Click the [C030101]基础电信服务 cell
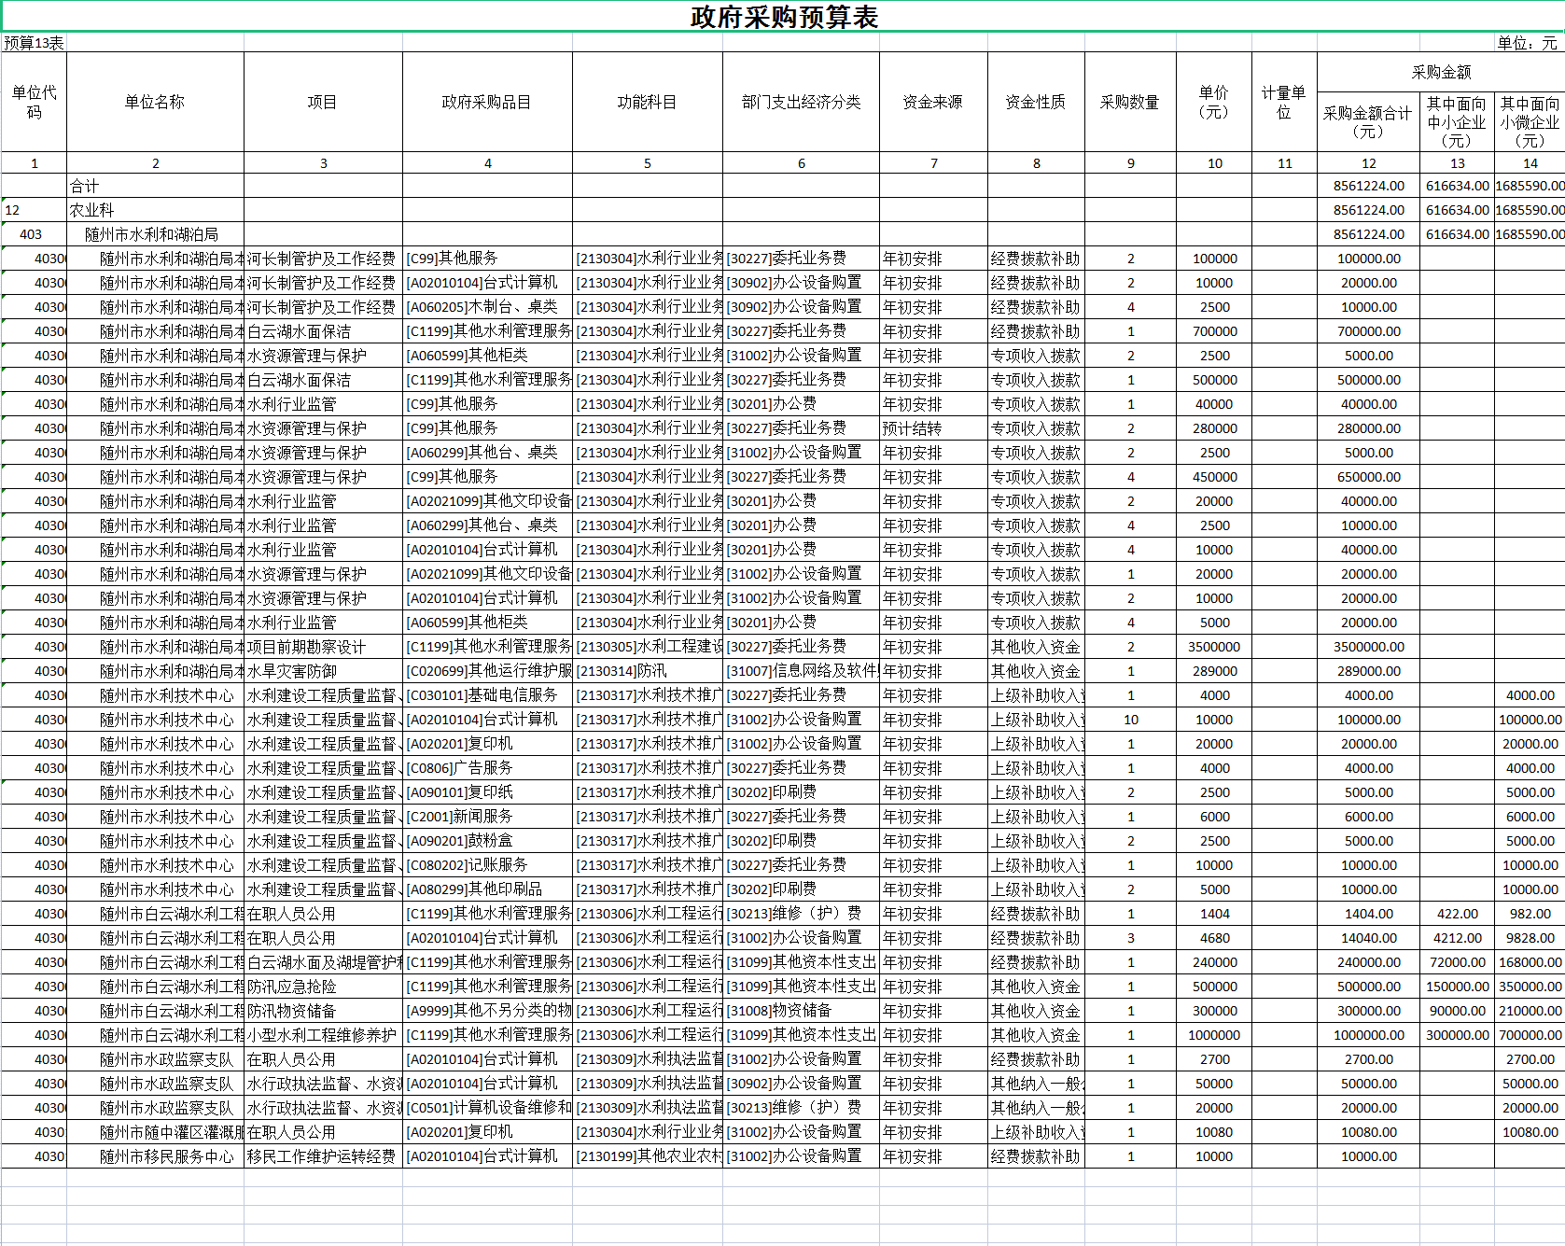This screenshot has width=1565, height=1246. 487,695
